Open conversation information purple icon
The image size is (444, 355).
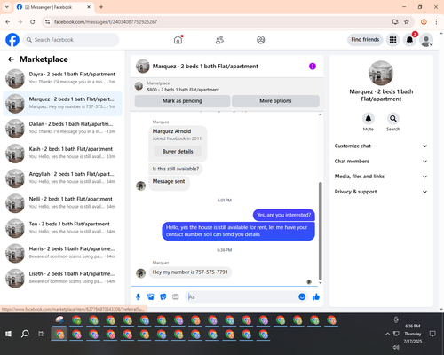[313, 67]
